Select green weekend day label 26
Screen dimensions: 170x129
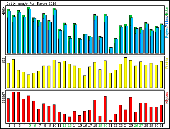pos(136,125)
